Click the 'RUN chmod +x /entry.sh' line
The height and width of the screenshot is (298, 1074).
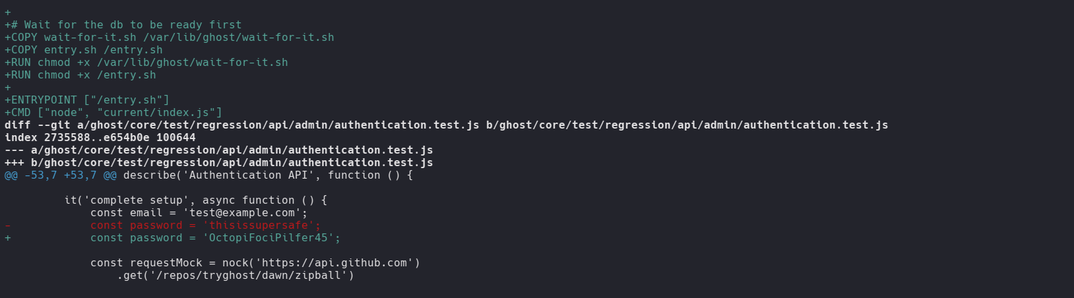coord(80,75)
